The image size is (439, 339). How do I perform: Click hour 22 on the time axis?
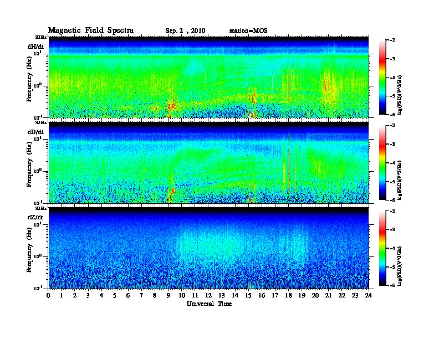tap(342, 295)
